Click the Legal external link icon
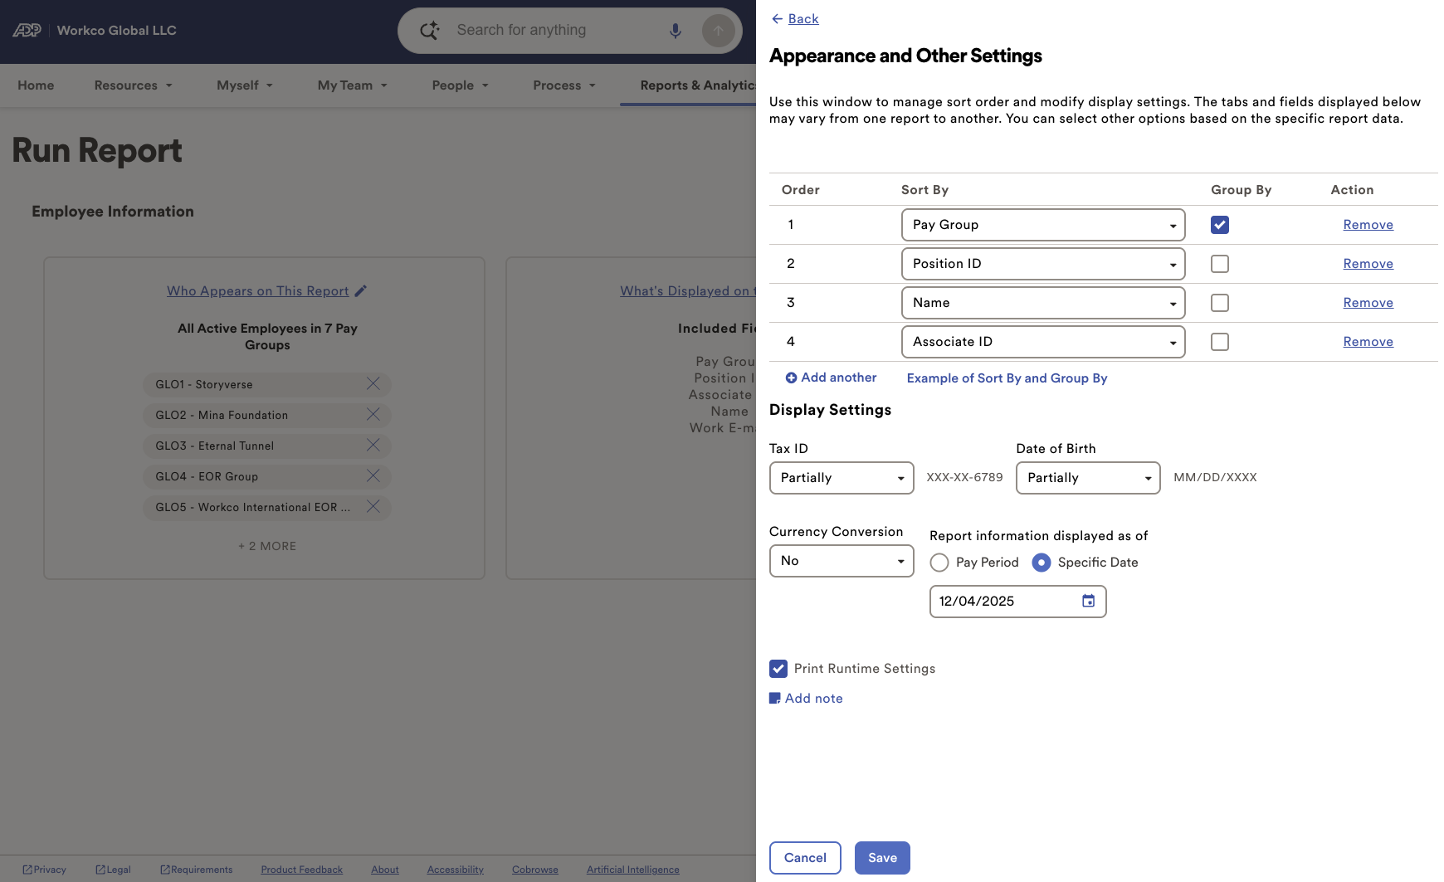This screenshot has width=1444, height=882. (100, 870)
